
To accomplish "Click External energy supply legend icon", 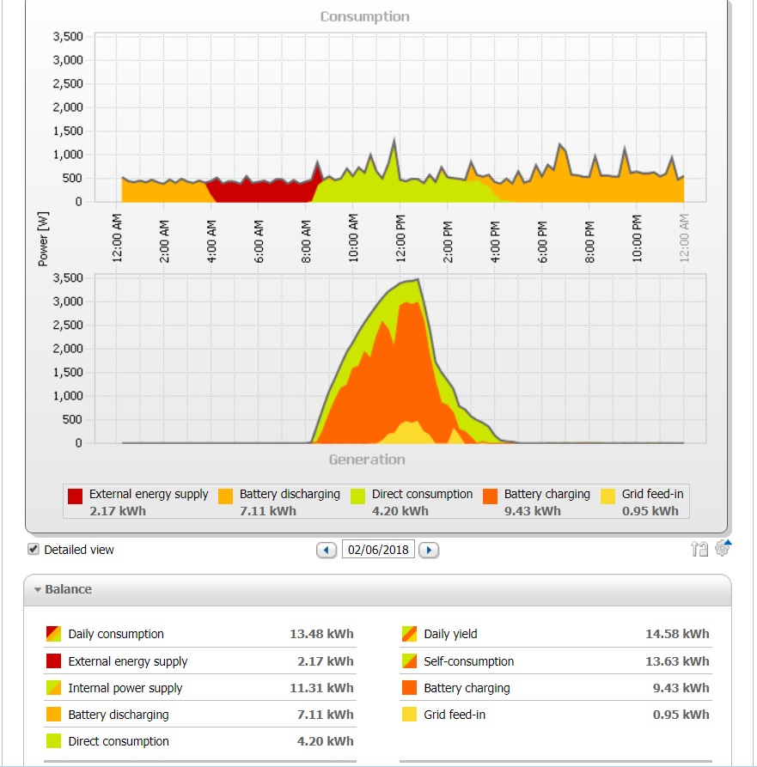I will 76,496.
